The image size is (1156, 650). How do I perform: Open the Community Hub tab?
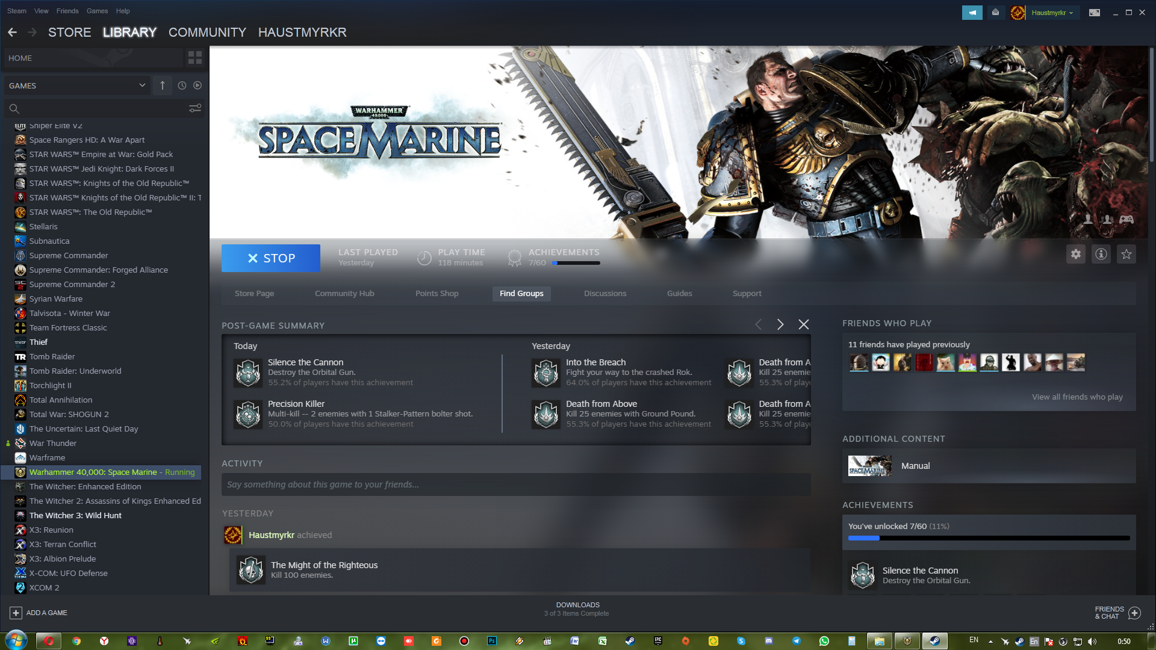(344, 294)
